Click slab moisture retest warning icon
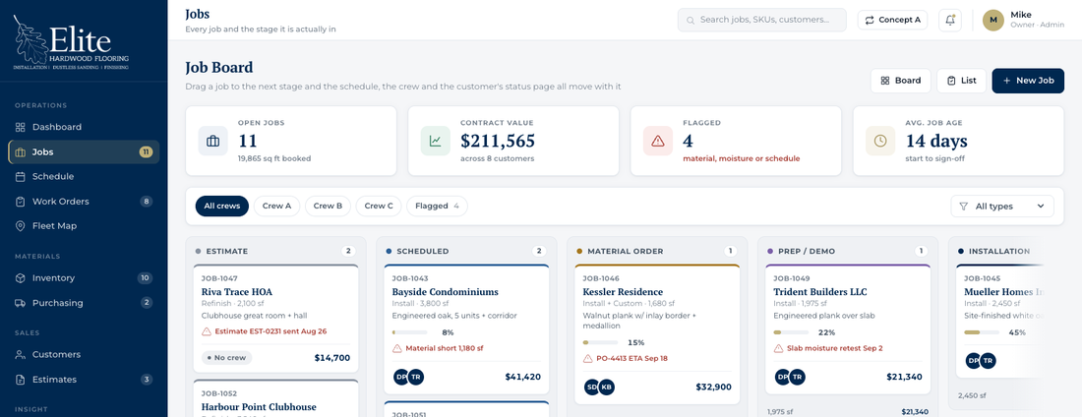 [778, 349]
